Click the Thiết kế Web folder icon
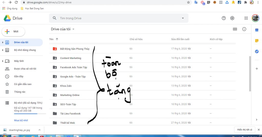The image size is (262, 137). (x=55, y=123)
